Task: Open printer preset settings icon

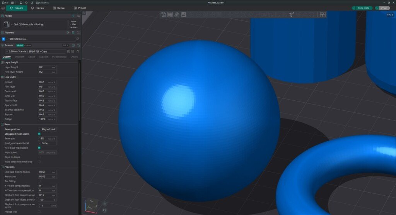Action: [x=78, y=16]
